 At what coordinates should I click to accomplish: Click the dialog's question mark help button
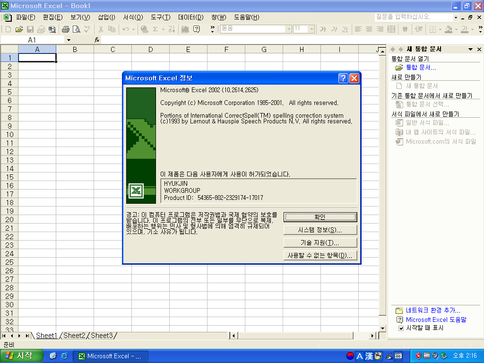pyautogui.click(x=343, y=78)
